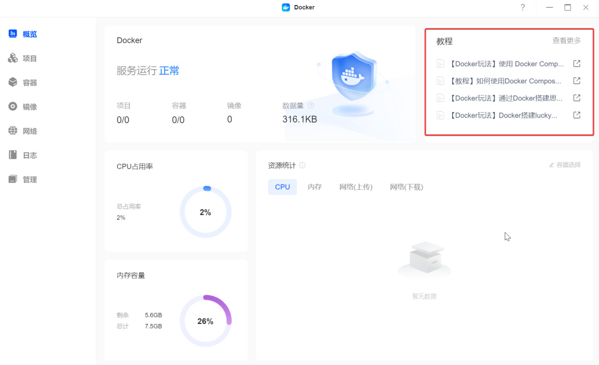Click the 内存容量 card title
Viewport: 599px width, 365px height.
(131, 275)
